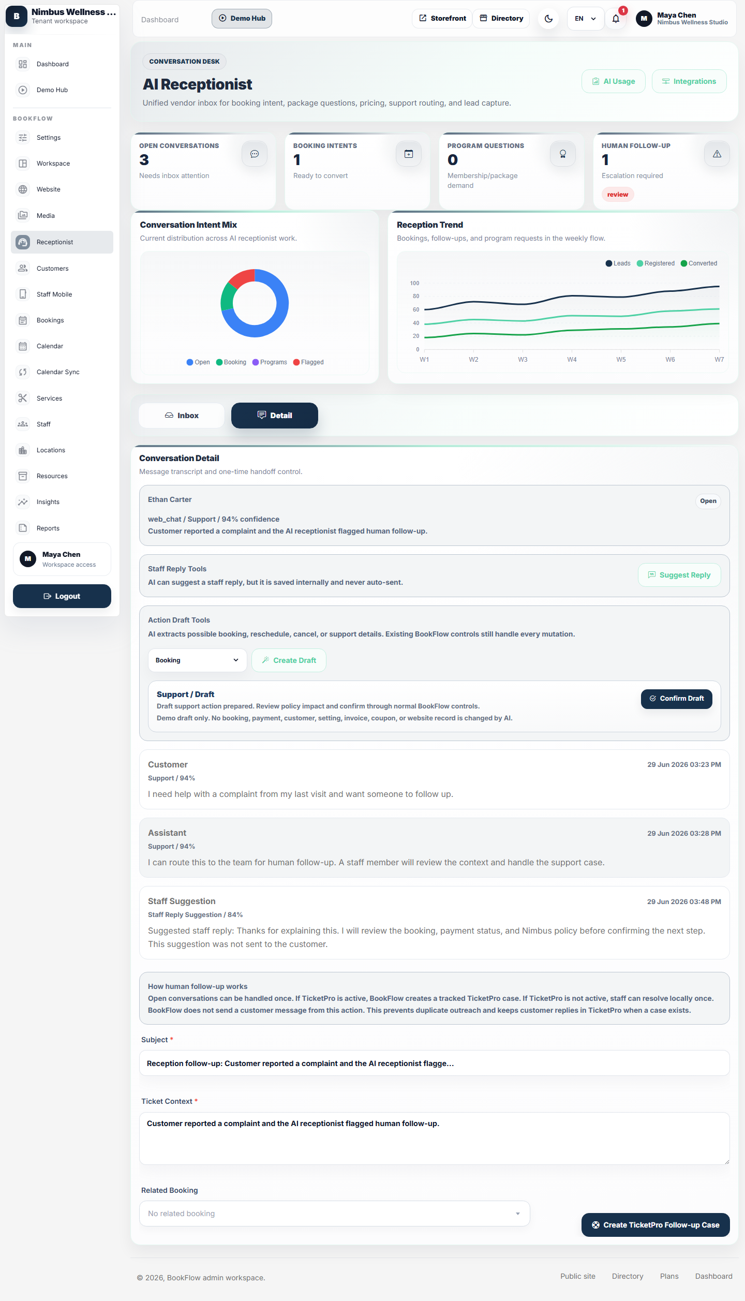Click into the Subject input field
This screenshot has height=1301, width=745.
click(x=435, y=1063)
